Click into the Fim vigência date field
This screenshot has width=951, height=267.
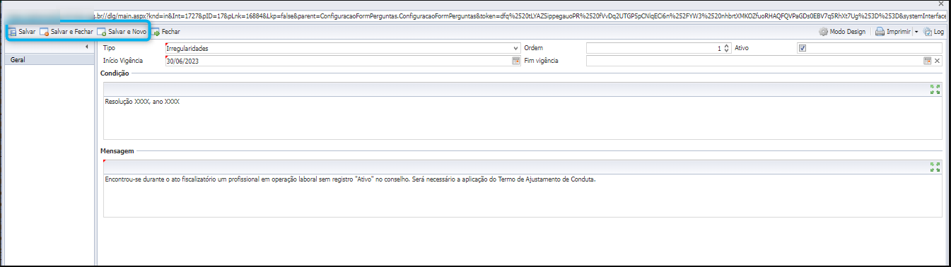[754, 61]
